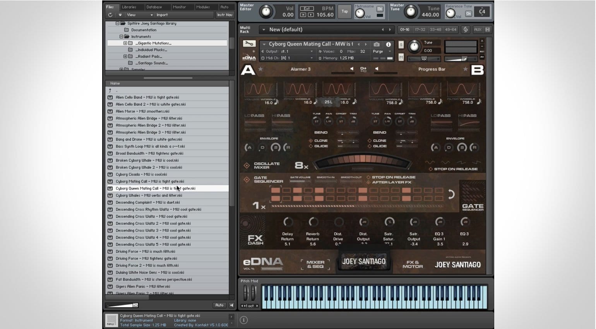Turn the Reference Tone On toggle
This screenshot has width=596, height=329.
pyautogui.click(x=468, y=14)
